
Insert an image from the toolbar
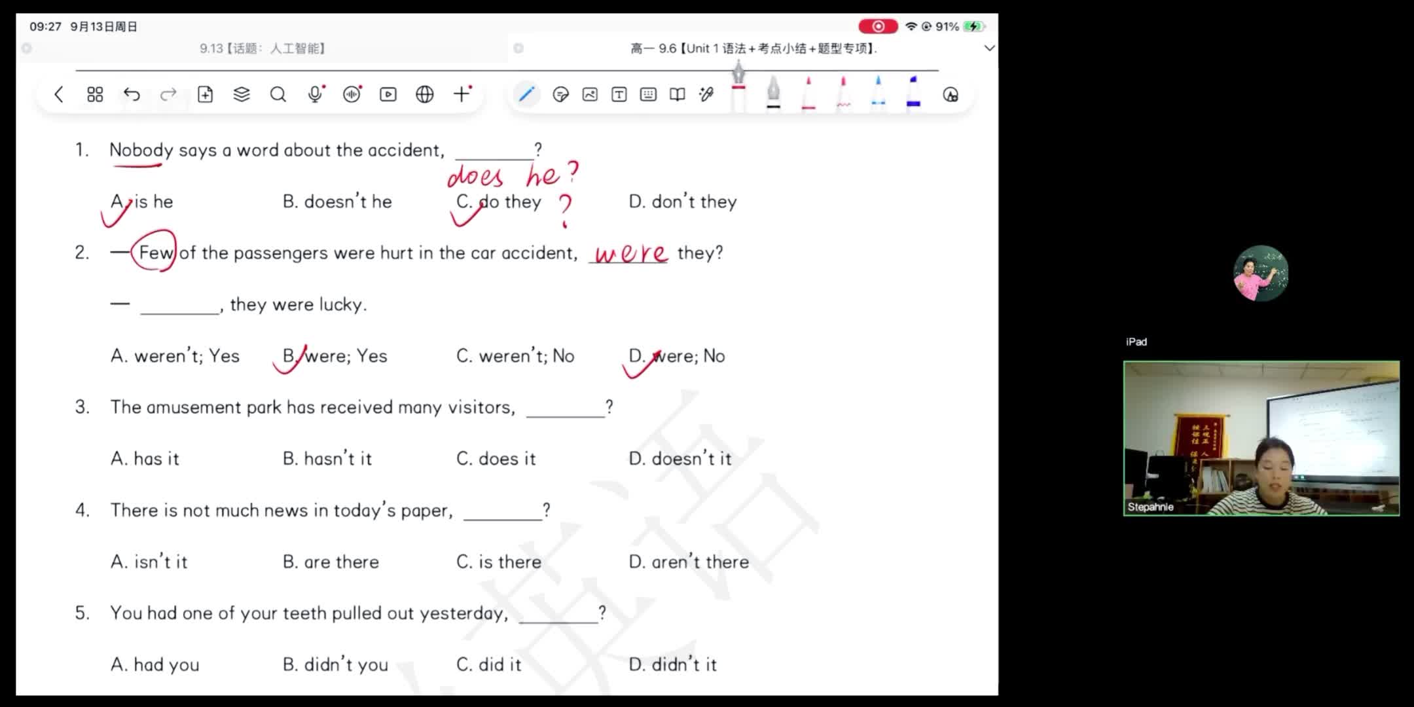tap(590, 94)
